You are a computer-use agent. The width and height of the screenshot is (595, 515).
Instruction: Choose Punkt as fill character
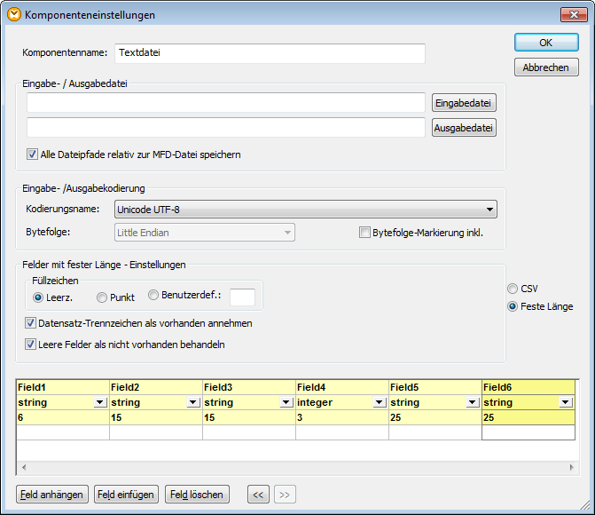point(102,297)
